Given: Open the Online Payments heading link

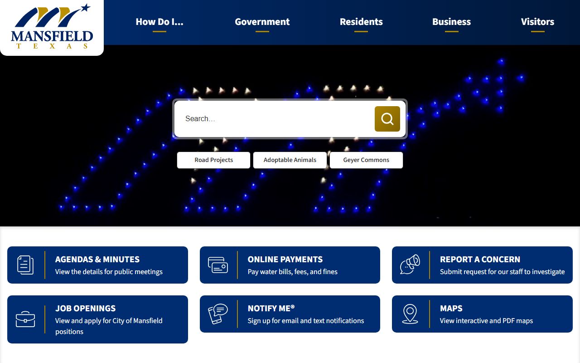Looking at the screenshot, I should pos(285,260).
